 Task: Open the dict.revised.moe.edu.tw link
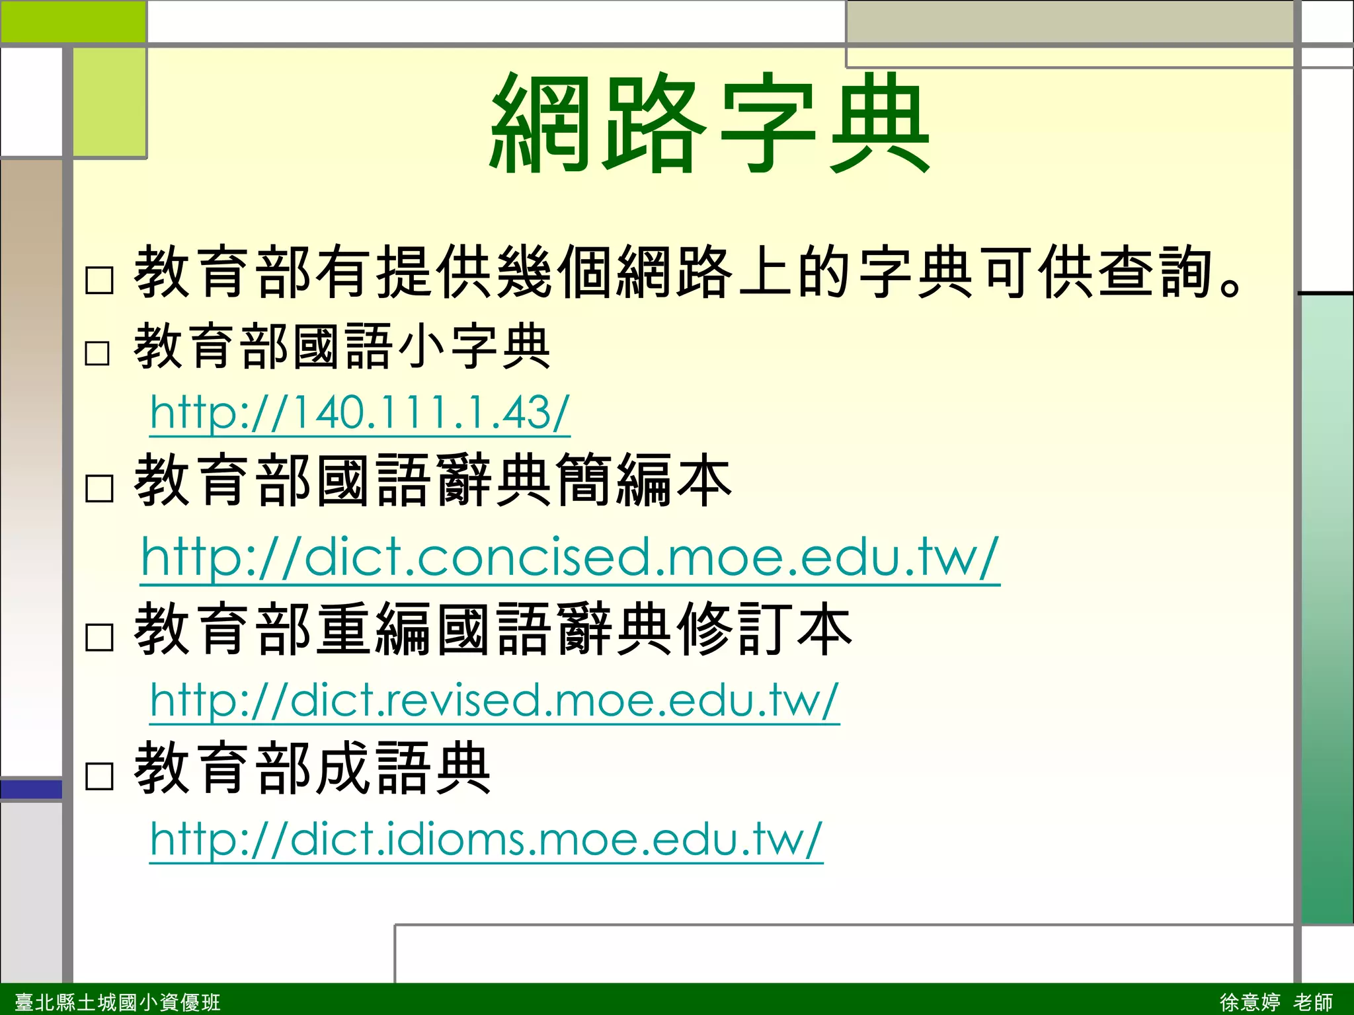point(495,700)
